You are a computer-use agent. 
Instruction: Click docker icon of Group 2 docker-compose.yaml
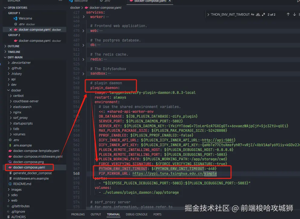(16, 41)
